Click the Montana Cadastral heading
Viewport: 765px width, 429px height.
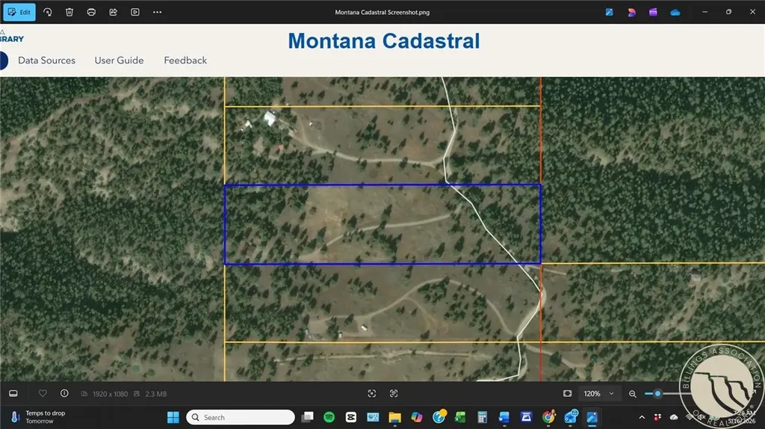pos(384,41)
